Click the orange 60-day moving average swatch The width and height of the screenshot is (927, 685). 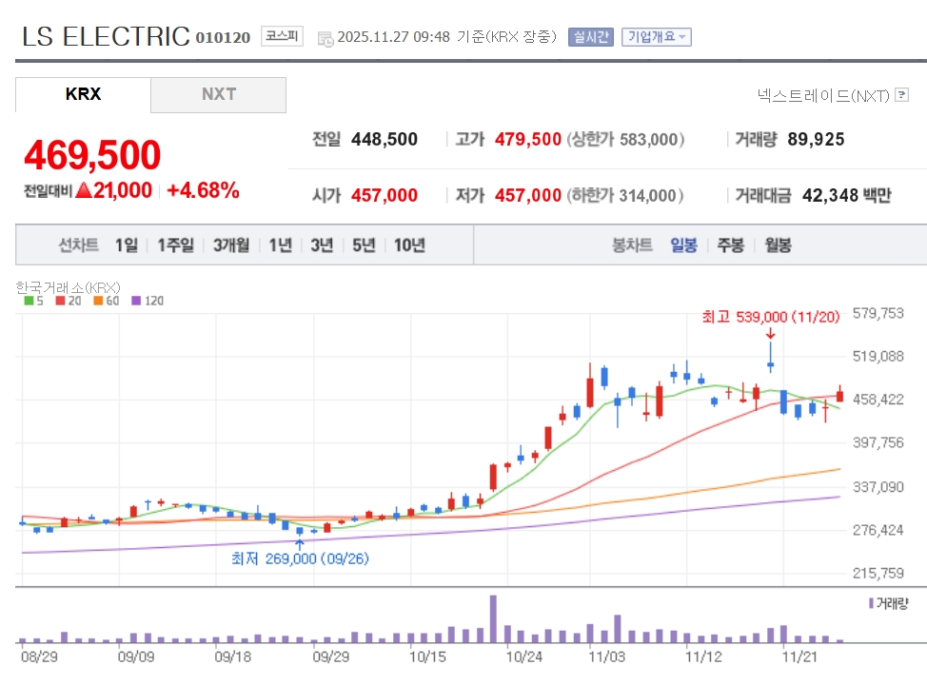(x=98, y=301)
